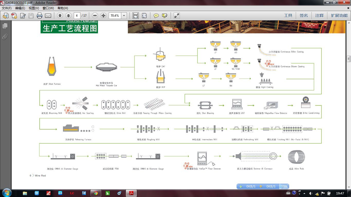Open the 扩展功能 pane

339,16
